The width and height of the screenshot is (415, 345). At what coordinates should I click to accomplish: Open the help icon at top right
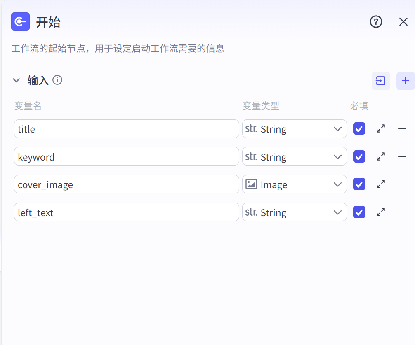point(376,22)
